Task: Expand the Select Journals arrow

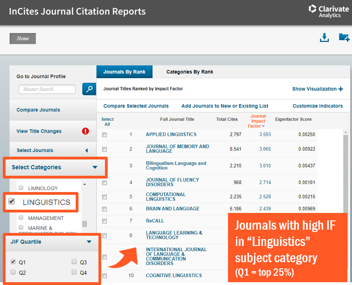Action: (87, 150)
